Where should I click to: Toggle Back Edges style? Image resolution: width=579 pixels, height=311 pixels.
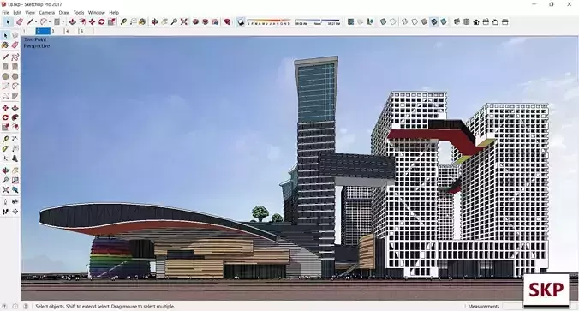(393, 21)
